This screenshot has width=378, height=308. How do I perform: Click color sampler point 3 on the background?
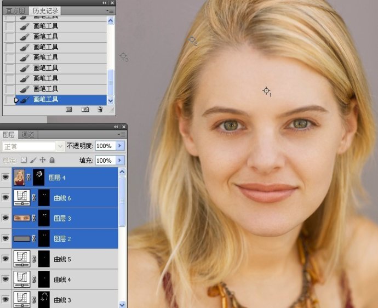tap(123, 56)
